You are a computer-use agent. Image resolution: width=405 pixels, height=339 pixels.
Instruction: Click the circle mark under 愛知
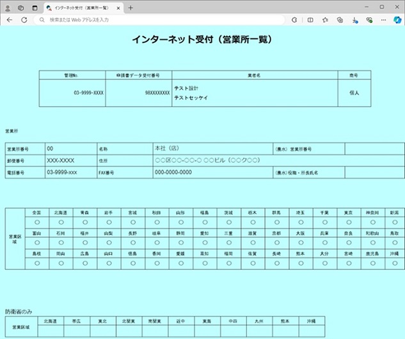coord(205,242)
